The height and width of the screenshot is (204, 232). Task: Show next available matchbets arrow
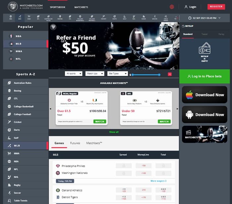click(x=177, y=109)
